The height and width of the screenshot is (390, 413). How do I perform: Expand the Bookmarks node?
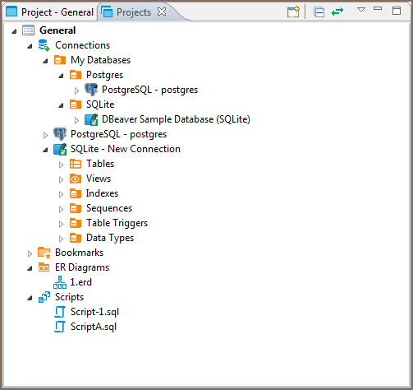coord(30,253)
